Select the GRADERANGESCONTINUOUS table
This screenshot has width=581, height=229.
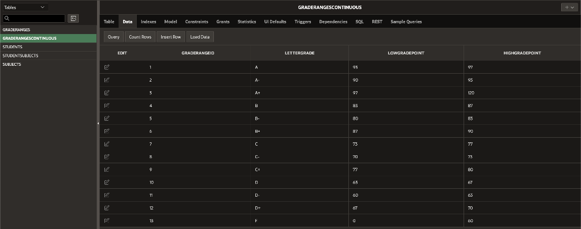coord(48,38)
